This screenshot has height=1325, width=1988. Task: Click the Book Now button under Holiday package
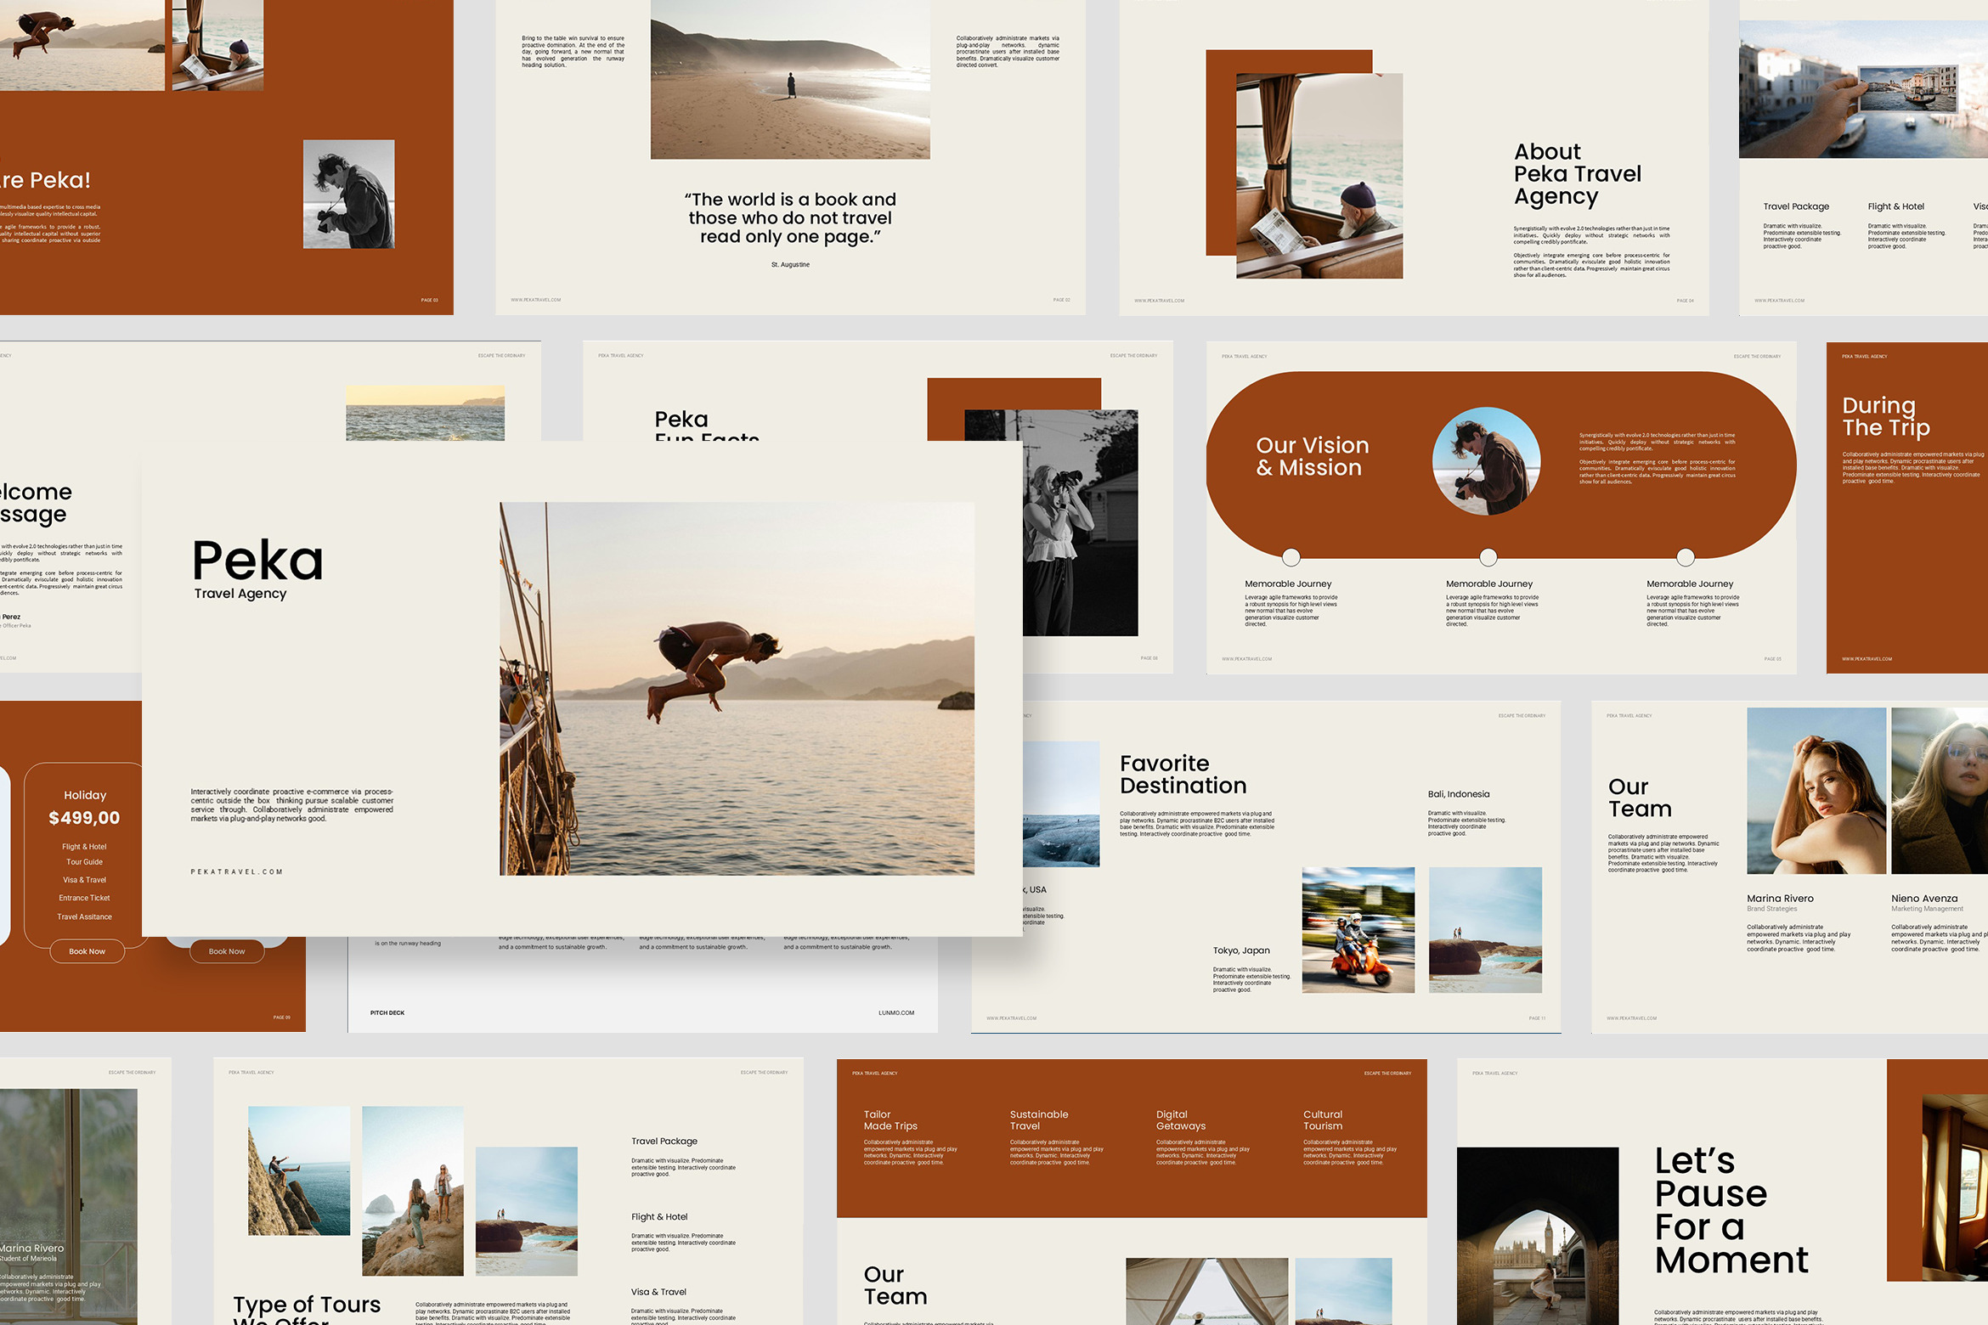(x=87, y=951)
